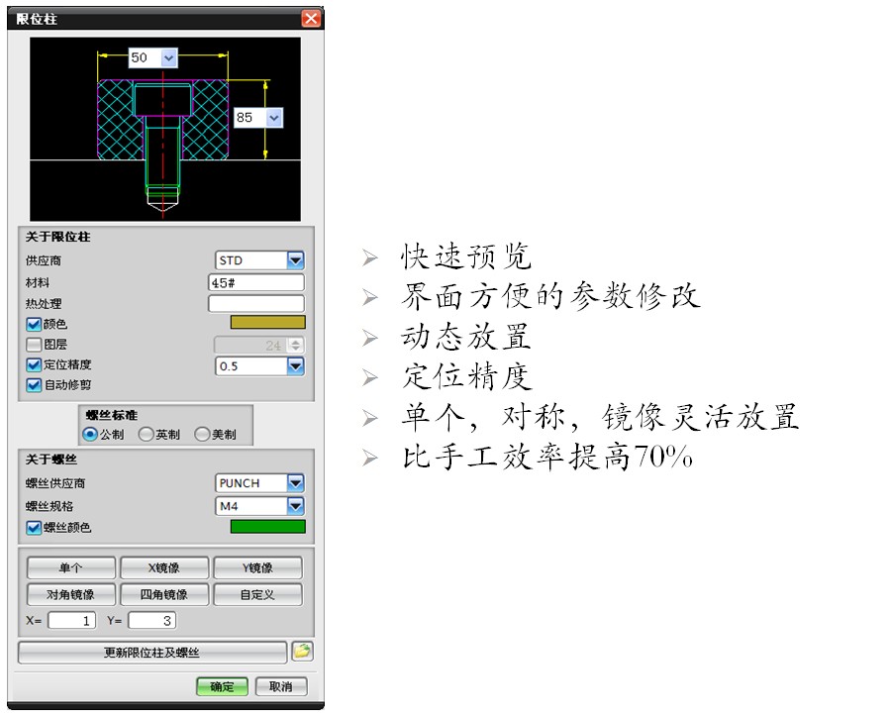The width and height of the screenshot is (892, 718).
Task: Click the folder icon beside 更新限位柱及螺丝
Action: [x=302, y=652]
